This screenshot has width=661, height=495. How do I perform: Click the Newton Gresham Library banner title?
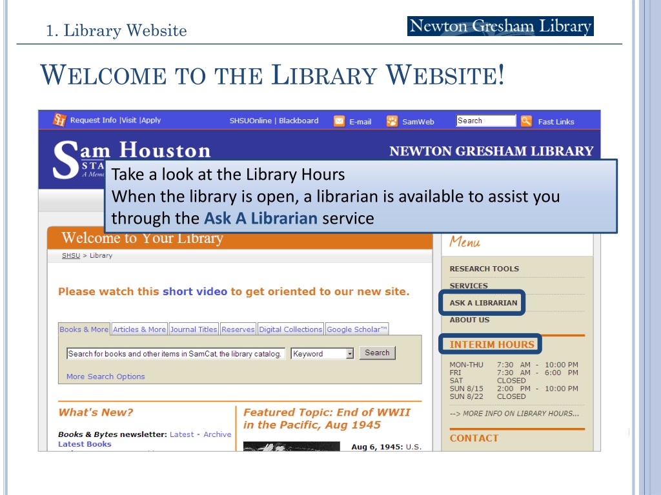click(x=491, y=151)
